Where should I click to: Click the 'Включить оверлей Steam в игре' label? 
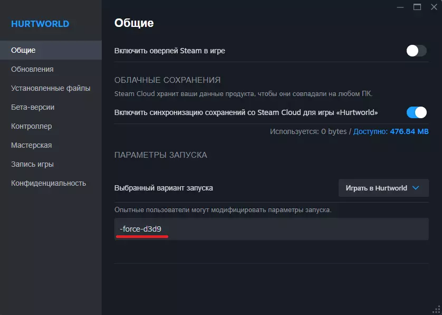pos(170,51)
